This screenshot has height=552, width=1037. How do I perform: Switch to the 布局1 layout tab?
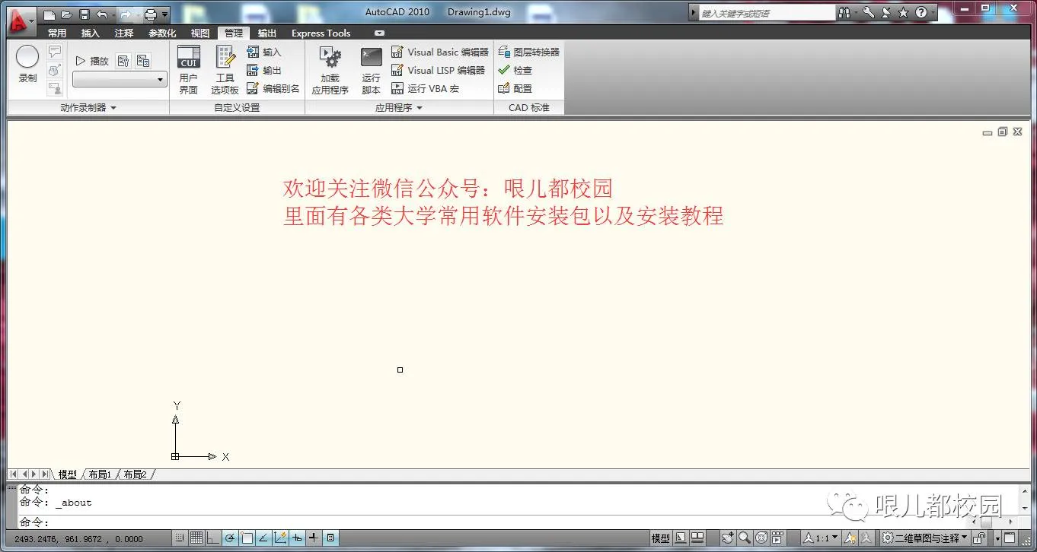tap(100, 474)
